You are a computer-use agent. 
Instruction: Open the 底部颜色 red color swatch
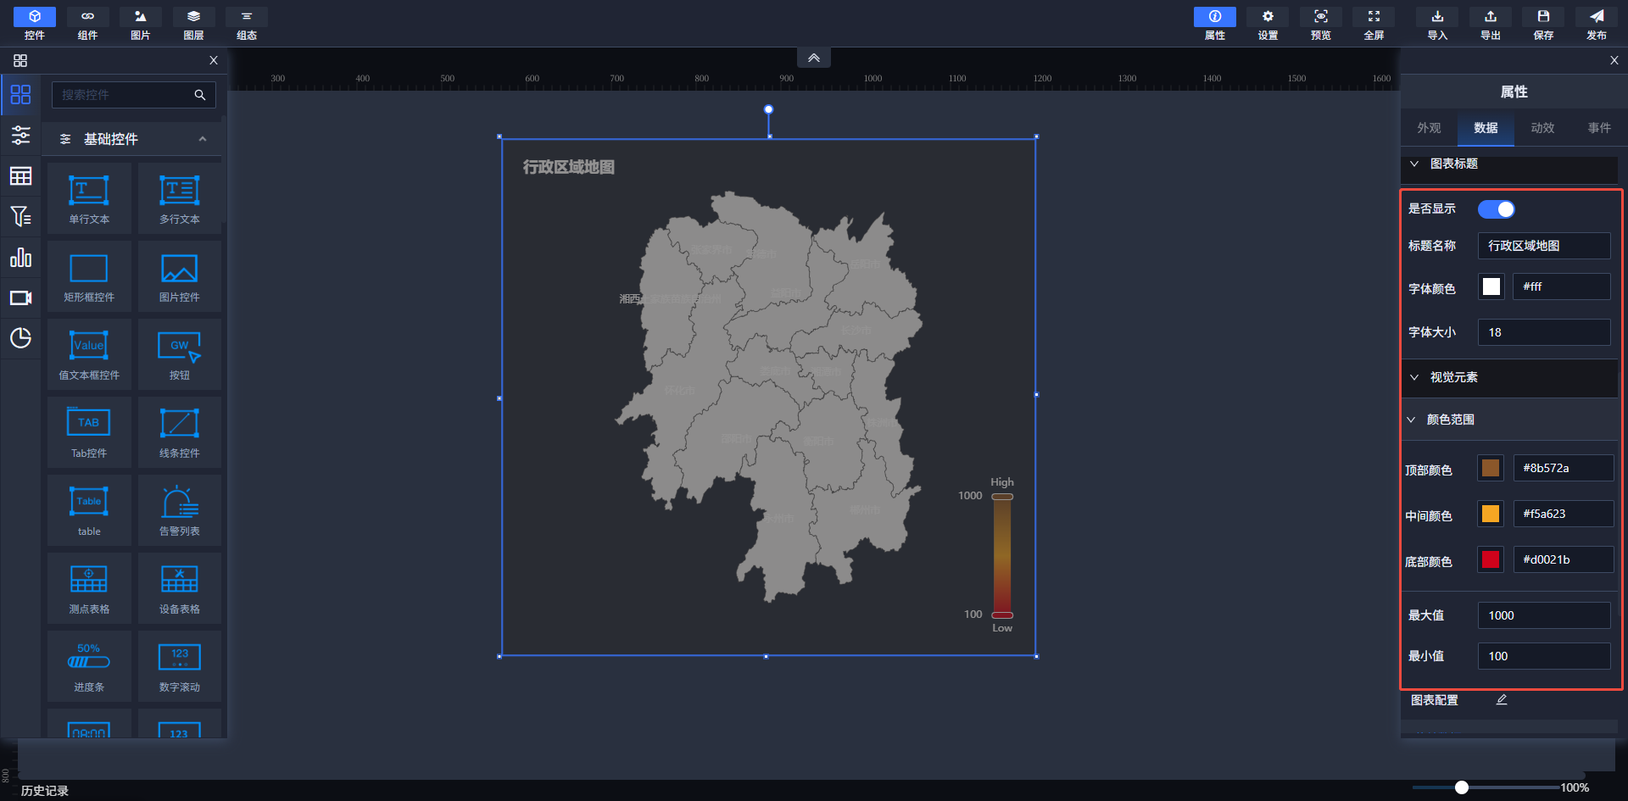[x=1490, y=559]
